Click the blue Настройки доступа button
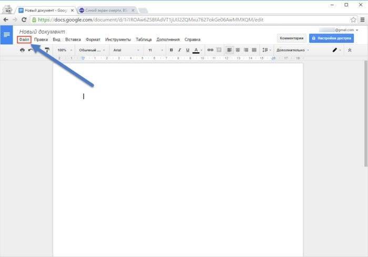Image resolution: width=368 pixels, height=257 pixels. tap(331, 38)
